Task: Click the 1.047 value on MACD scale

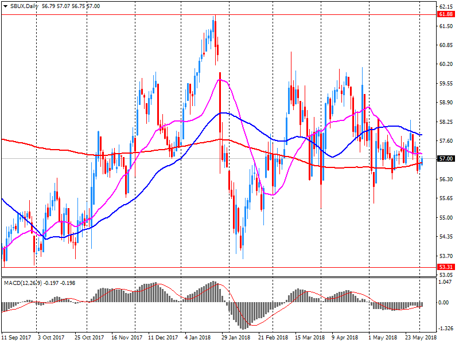Action: point(446,282)
